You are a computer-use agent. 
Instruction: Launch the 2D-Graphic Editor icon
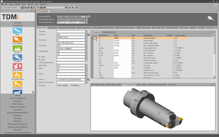pos(18,75)
